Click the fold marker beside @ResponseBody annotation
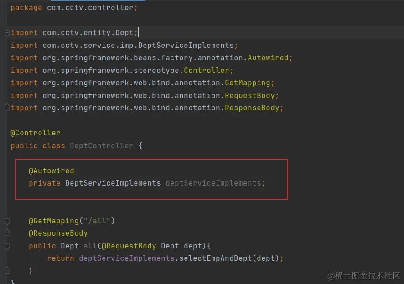Screen dimensions: 404x284 coord(7,233)
